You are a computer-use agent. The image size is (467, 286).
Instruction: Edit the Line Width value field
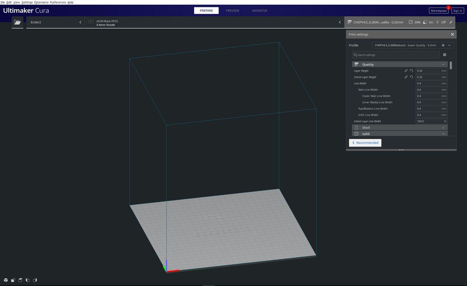[431, 83]
